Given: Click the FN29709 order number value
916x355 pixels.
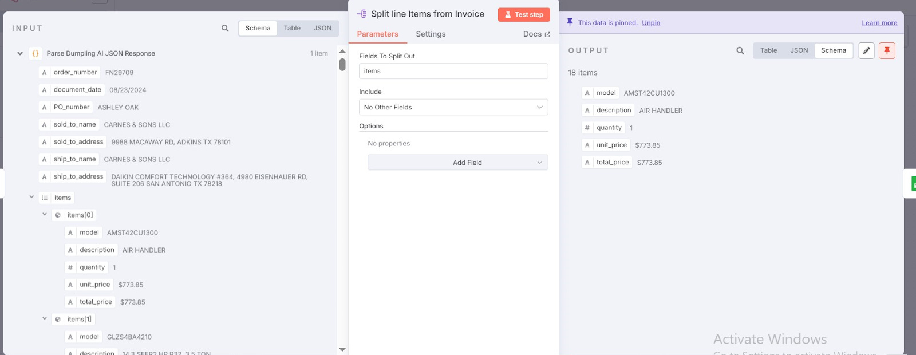Looking at the screenshot, I should point(119,73).
